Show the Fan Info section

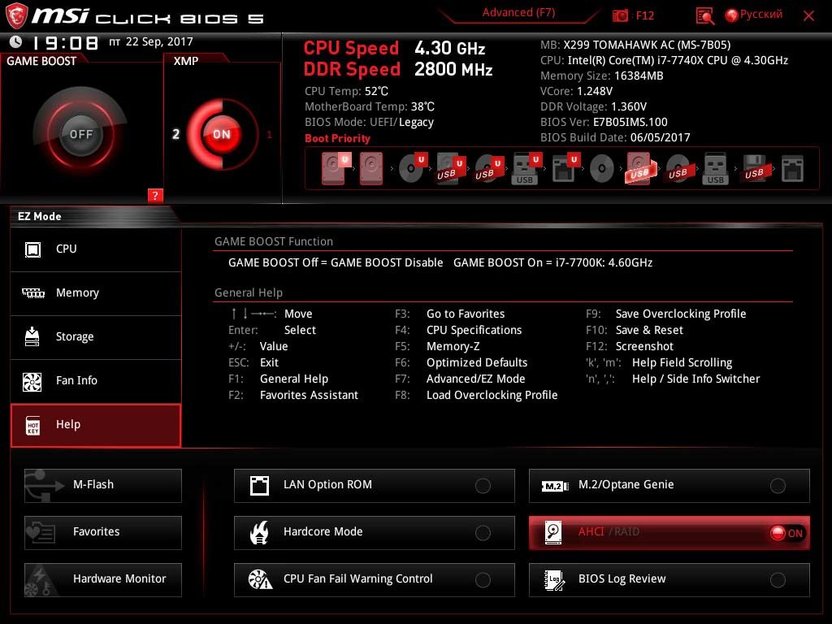coord(96,380)
